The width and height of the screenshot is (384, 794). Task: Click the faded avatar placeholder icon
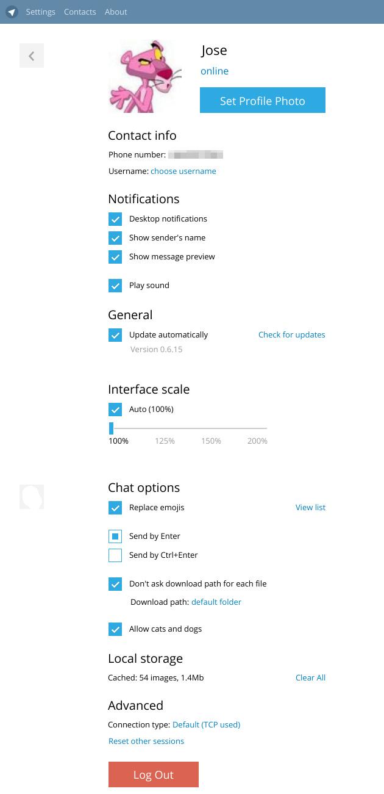[32, 497]
